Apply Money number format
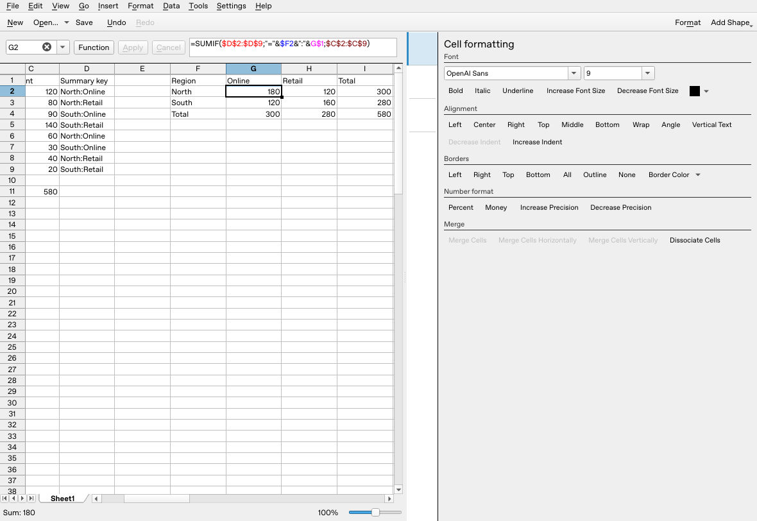Image resolution: width=757 pixels, height=521 pixels. pyautogui.click(x=496, y=208)
